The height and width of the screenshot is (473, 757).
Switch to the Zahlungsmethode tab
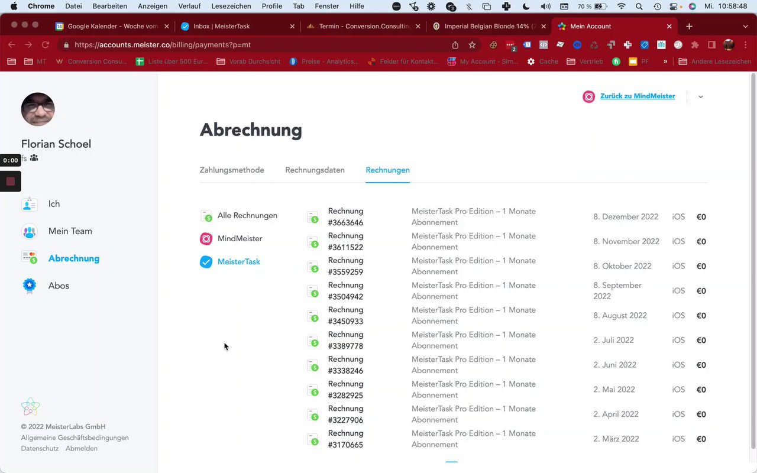coord(232,170)
